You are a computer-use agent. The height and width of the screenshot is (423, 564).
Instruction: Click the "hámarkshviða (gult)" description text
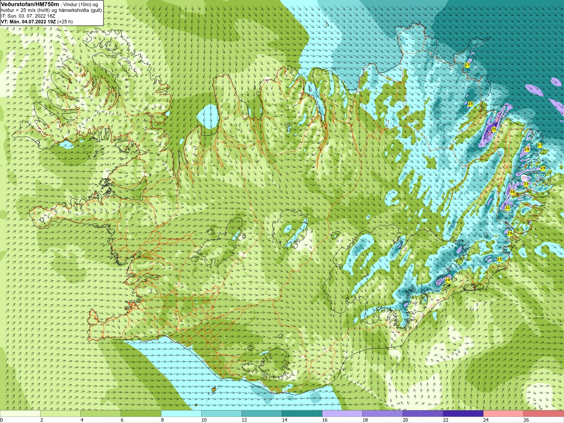(x=81, y=10)
